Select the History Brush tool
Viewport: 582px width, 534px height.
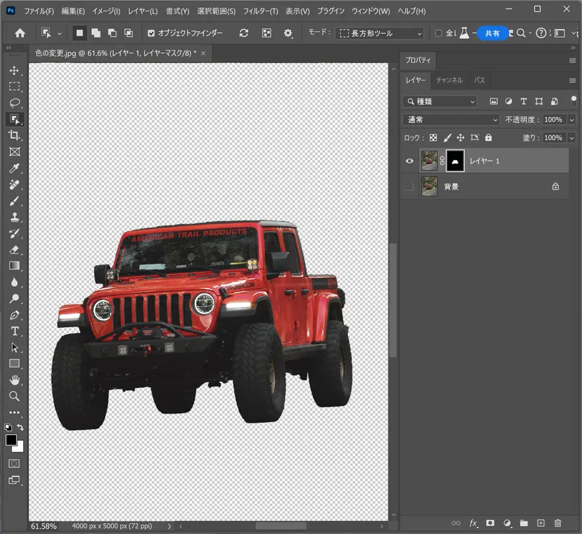coord(15,233)
